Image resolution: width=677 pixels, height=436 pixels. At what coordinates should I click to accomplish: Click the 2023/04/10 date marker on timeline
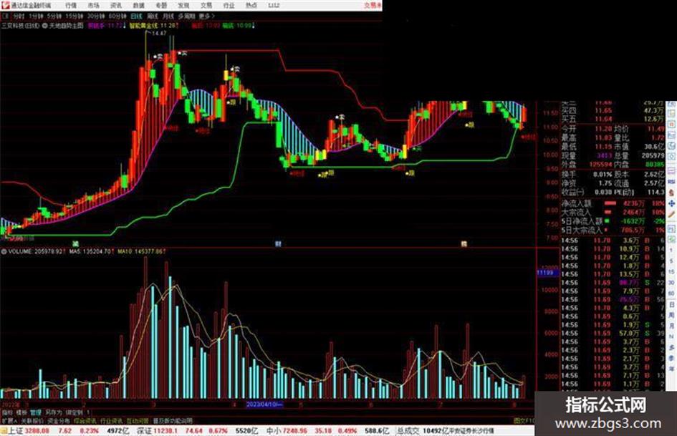pos(264,405)
